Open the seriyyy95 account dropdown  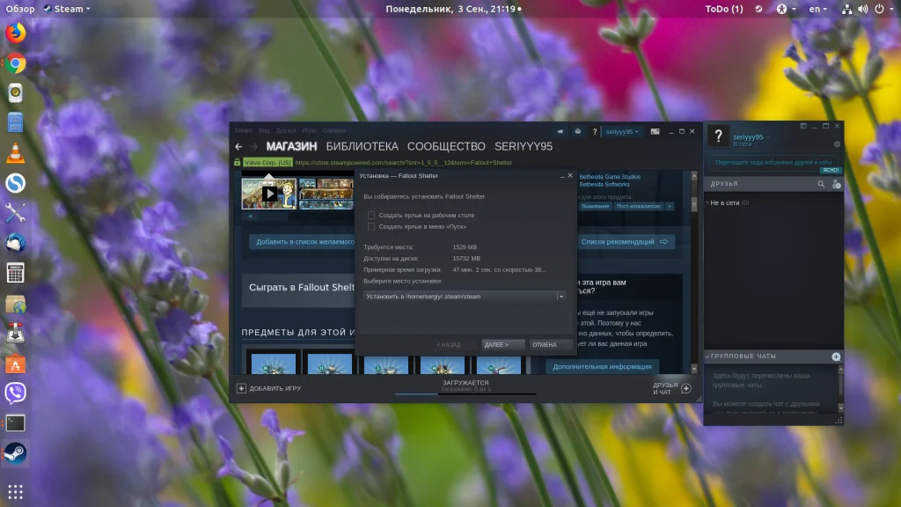pyautogui.click(x=622, y=132)
